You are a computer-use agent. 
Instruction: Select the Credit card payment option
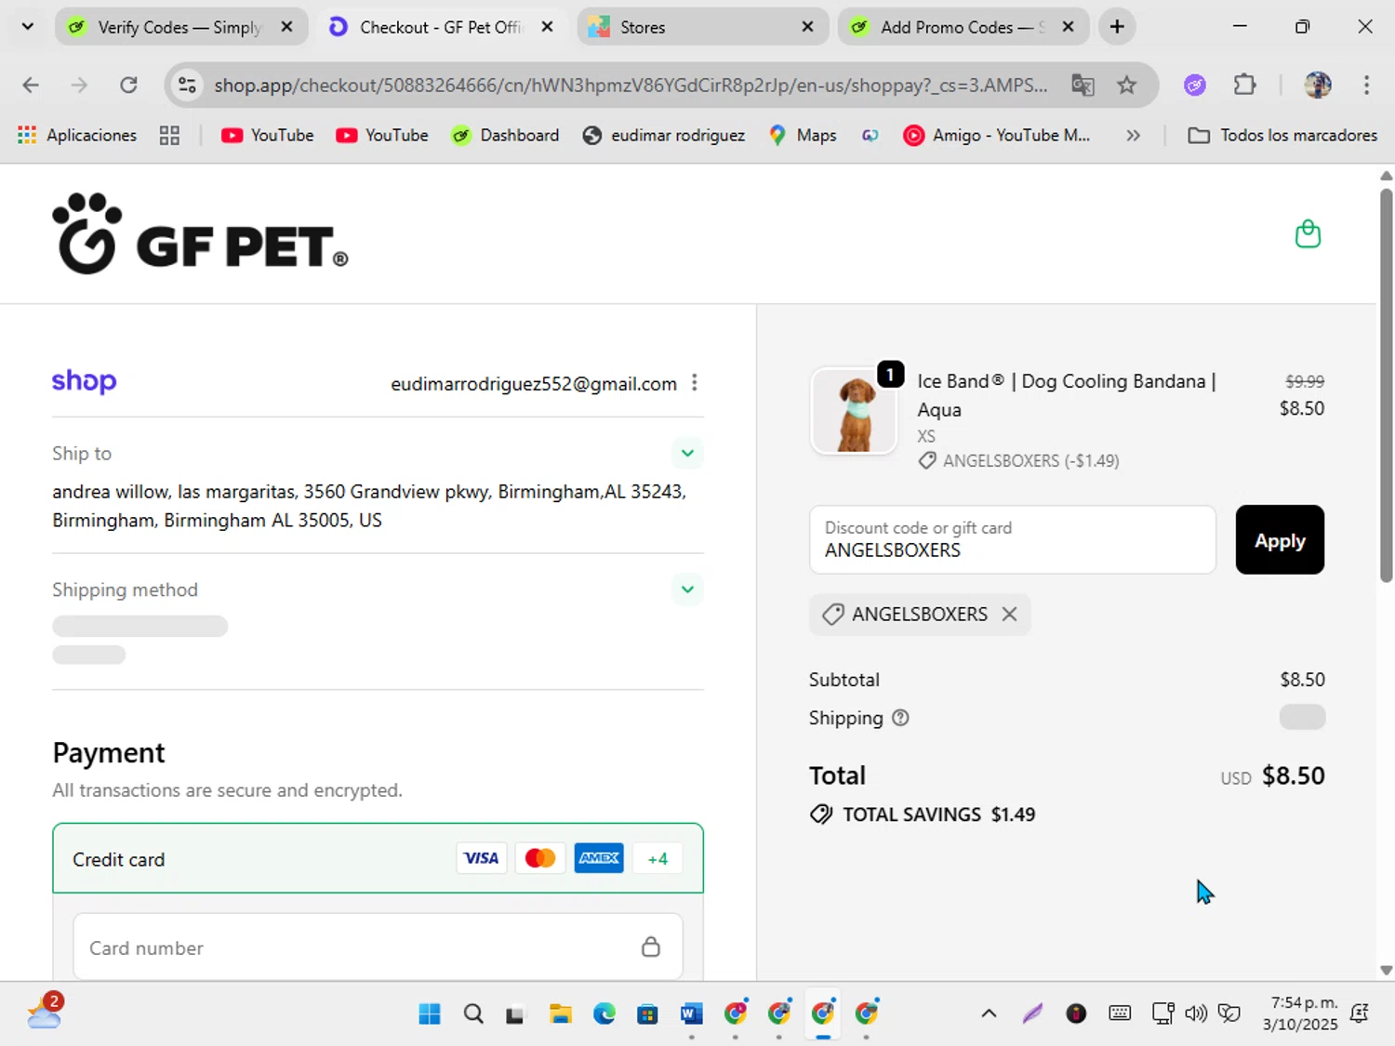tap(378, 858)
